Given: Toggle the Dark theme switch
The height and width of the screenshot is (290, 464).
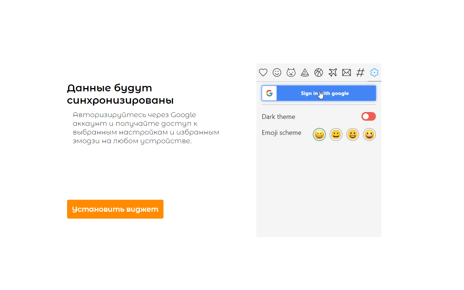Looking at the screenshot, I should (x=369, y=116).
